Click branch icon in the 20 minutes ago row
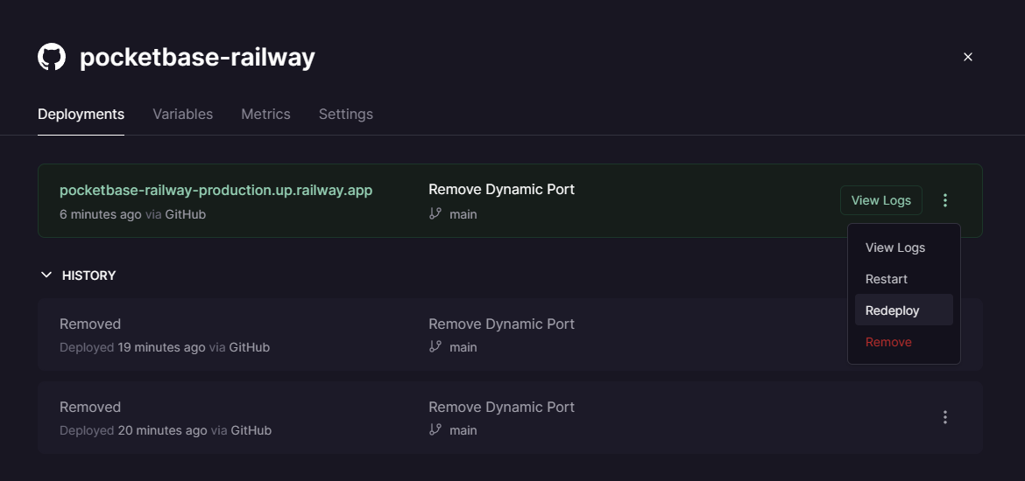 [x=435, y=429]
